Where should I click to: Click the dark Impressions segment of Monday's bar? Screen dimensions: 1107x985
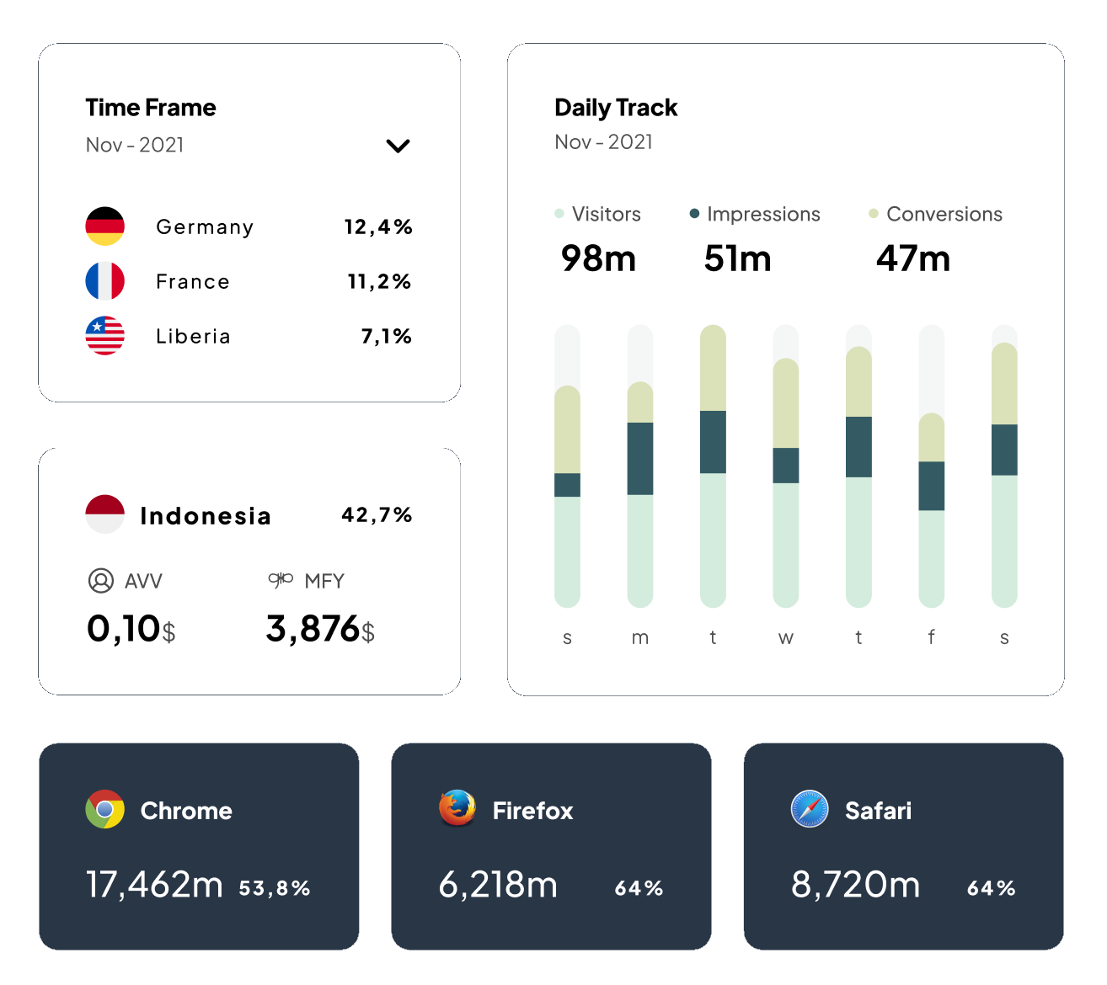(x=640, y=458)
